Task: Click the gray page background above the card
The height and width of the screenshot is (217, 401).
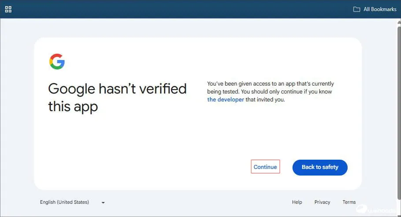Action: pos(198,28)
